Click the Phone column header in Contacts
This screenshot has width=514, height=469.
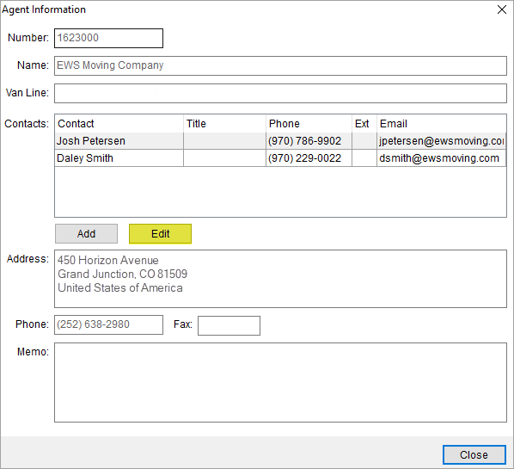(x=309, y=124)
